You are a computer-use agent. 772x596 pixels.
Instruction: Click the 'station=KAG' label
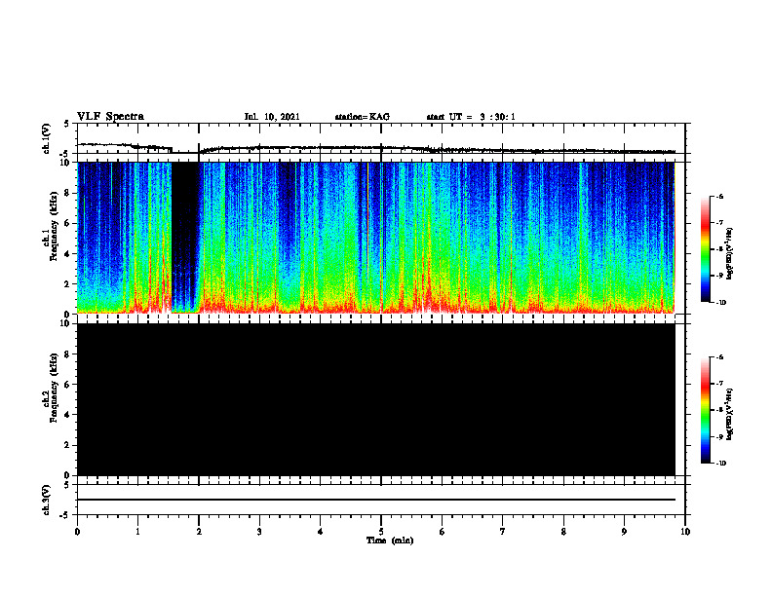tap(362, 117)
